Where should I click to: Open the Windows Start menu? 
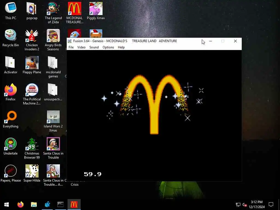[7, 205]
